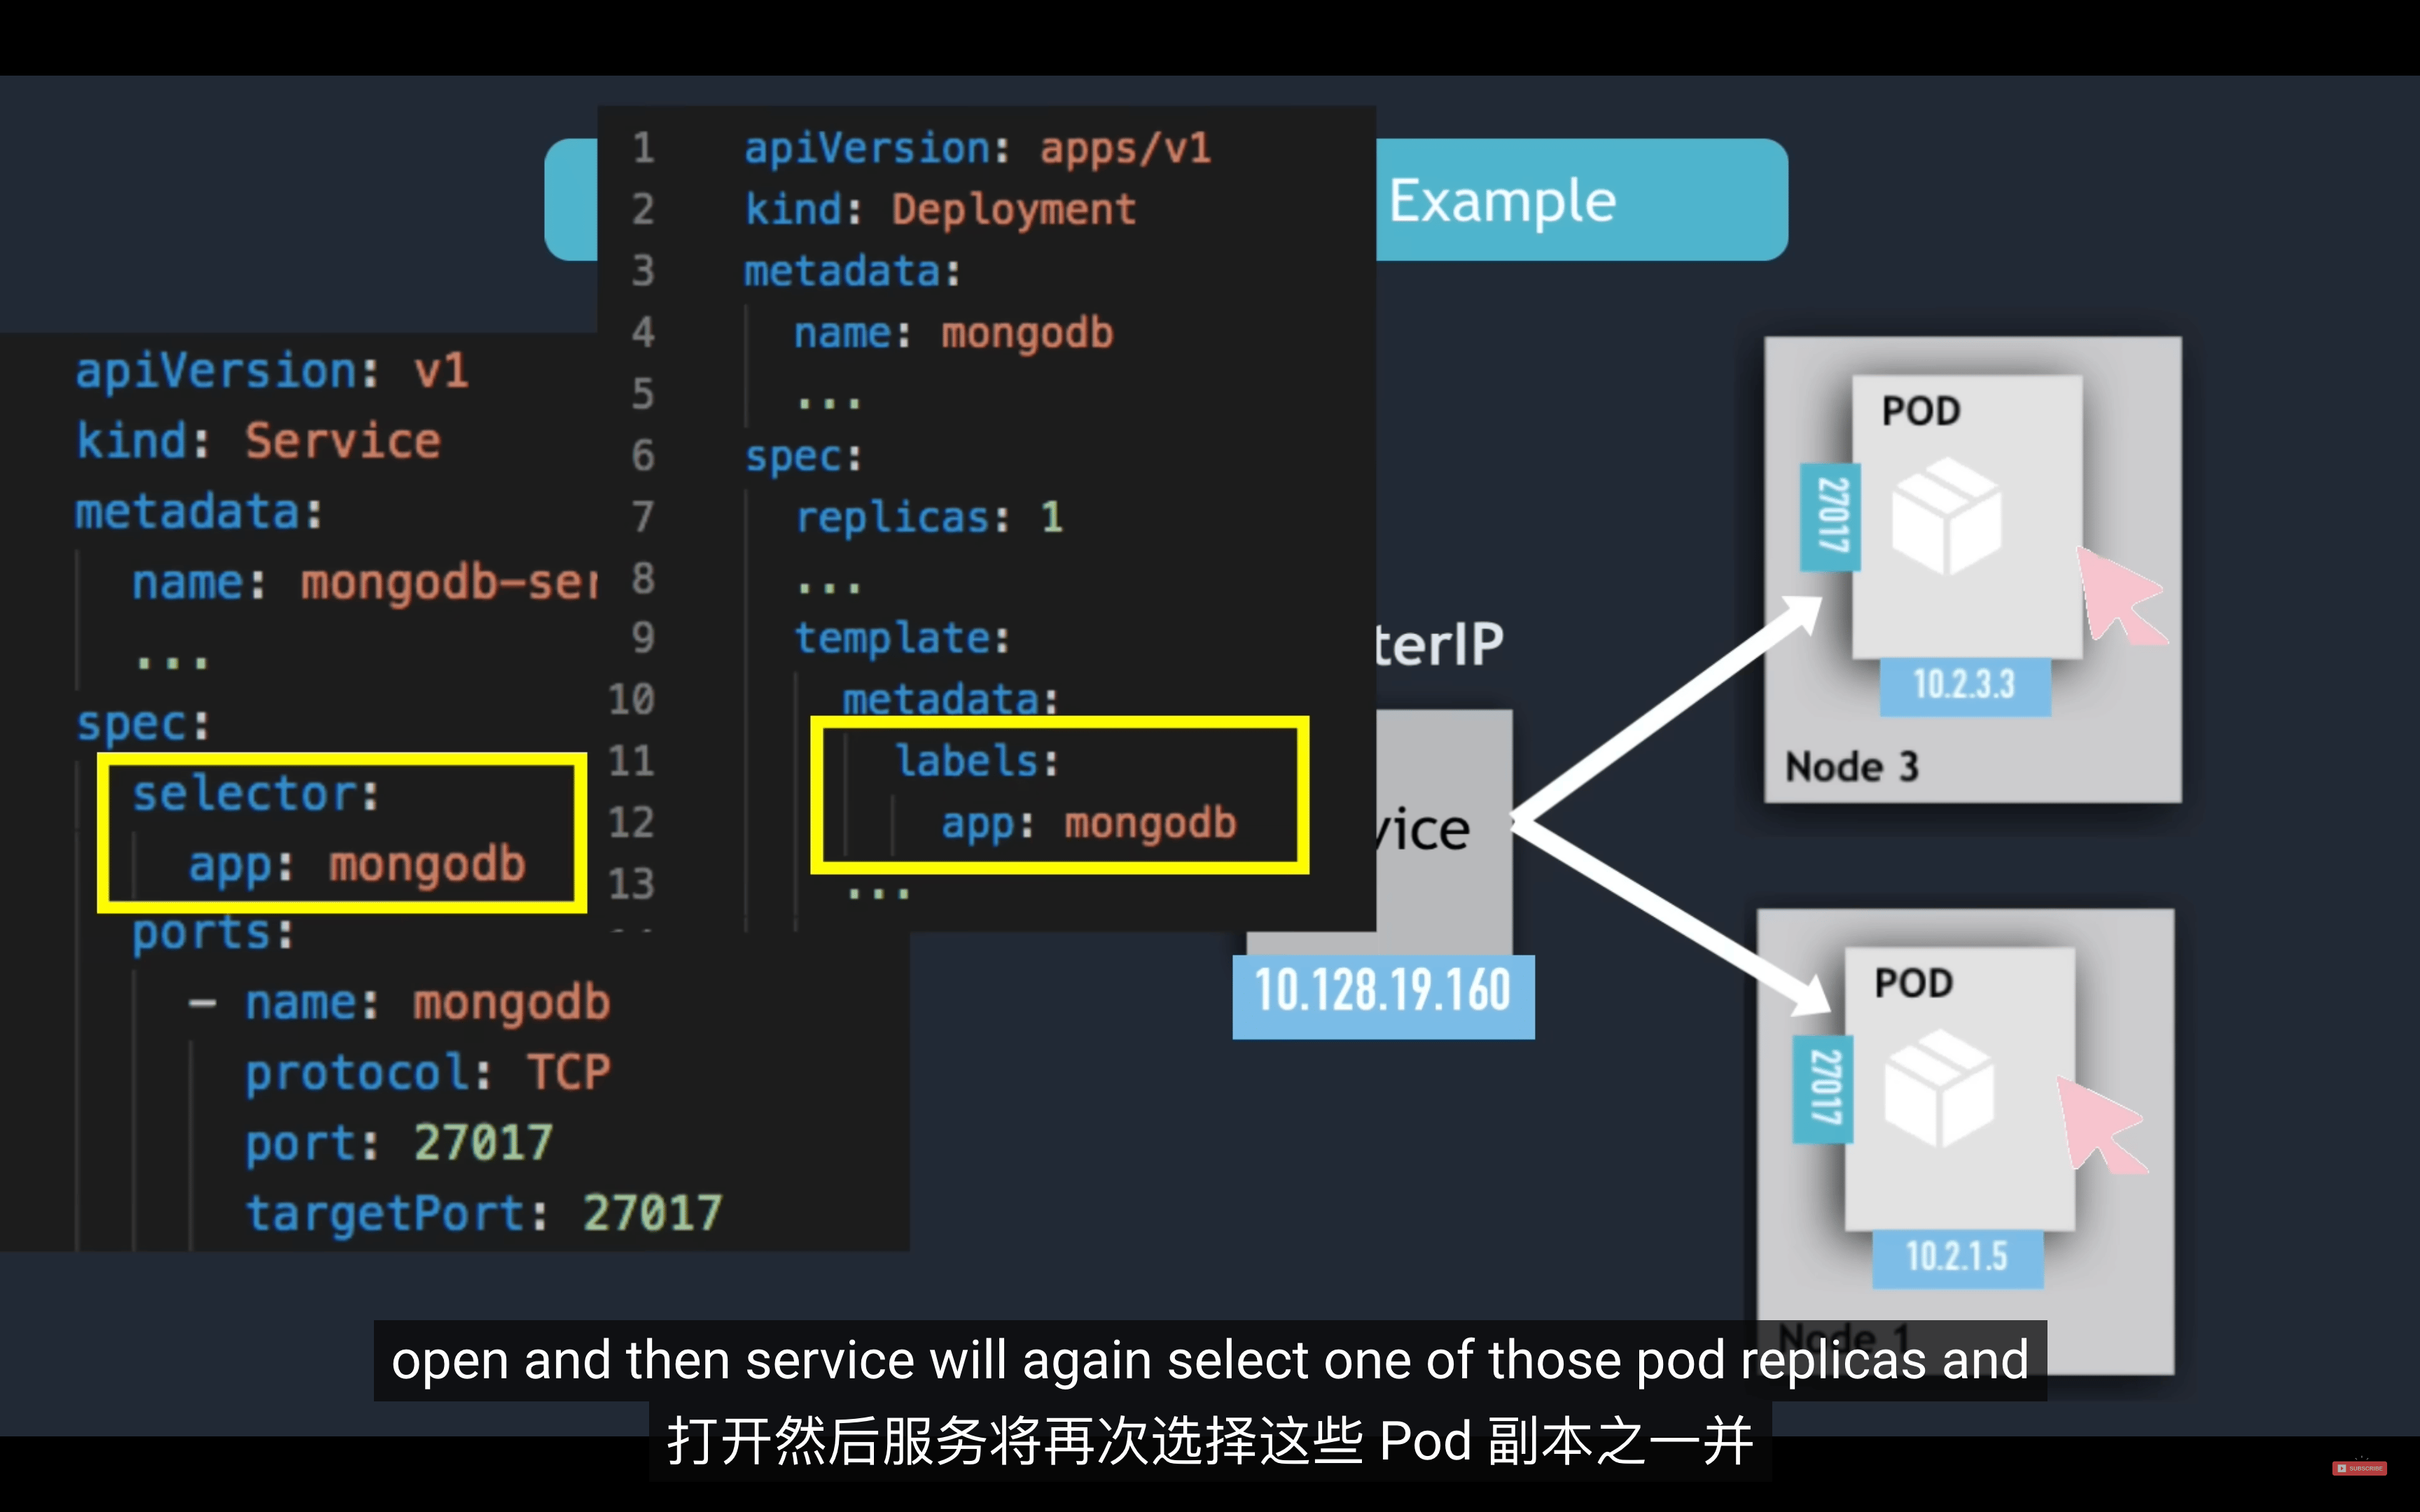Click the Chinese subtitle line
Image resolution: width=2420 pixels, height=1512 pixels.
tap(1210, 1441)
